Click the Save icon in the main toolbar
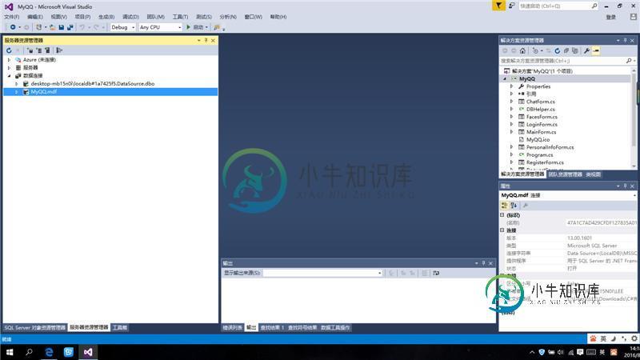Viewport: 640px width, 360px height. 62,27
